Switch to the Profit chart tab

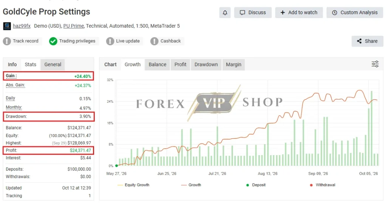coord(180,64)
